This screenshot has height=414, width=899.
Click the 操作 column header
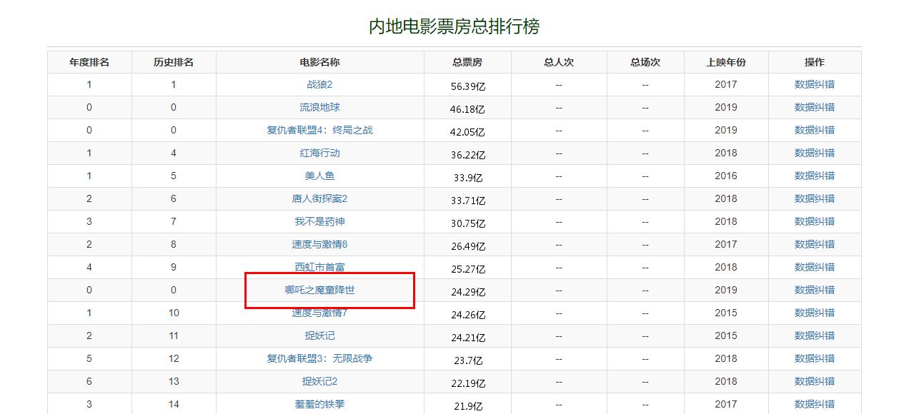pos(815,62)
